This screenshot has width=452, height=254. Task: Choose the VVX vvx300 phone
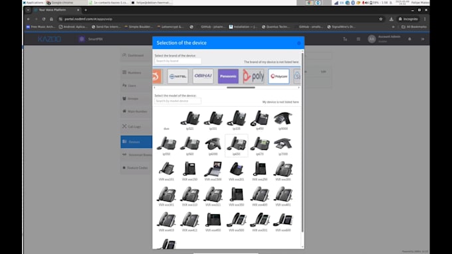283,171
